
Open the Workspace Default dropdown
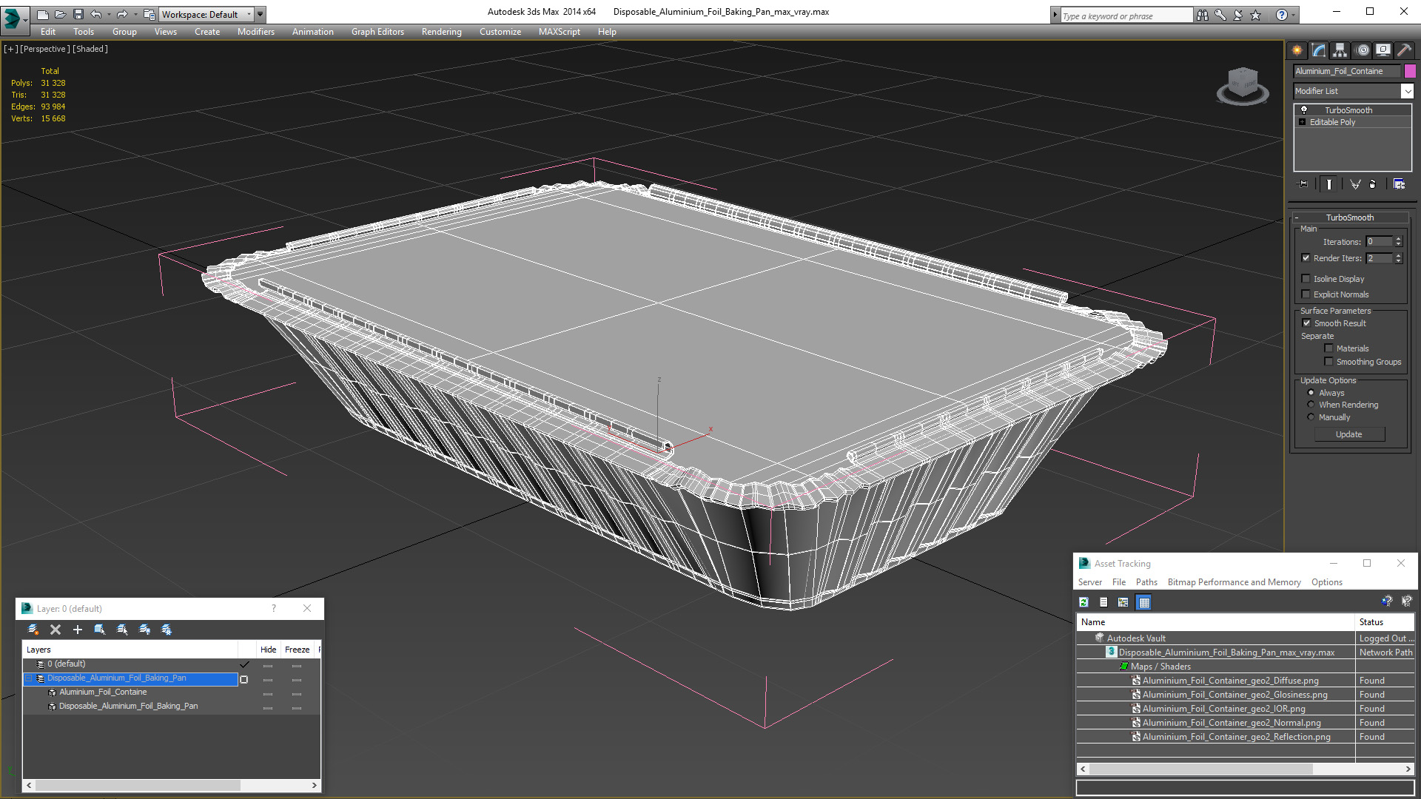(207, 14)
